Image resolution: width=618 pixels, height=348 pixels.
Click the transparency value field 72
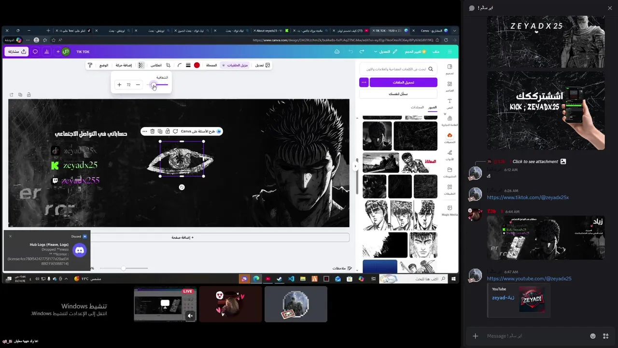(128, 85)
